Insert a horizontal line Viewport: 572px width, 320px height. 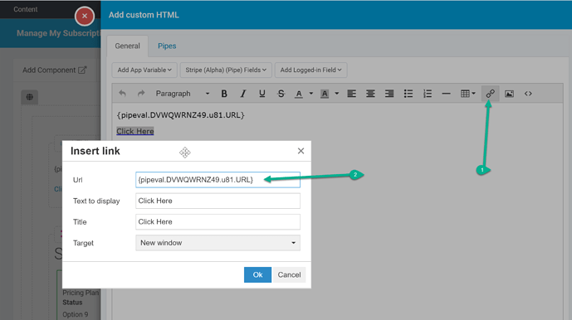(446, 94)
